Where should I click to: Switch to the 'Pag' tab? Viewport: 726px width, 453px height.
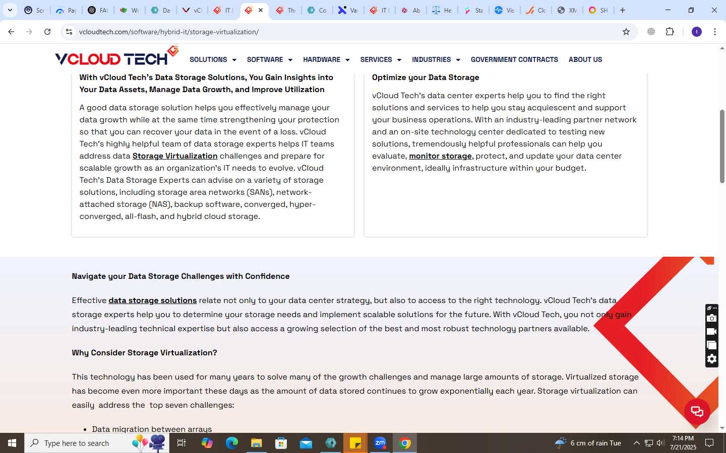point(66,10)
